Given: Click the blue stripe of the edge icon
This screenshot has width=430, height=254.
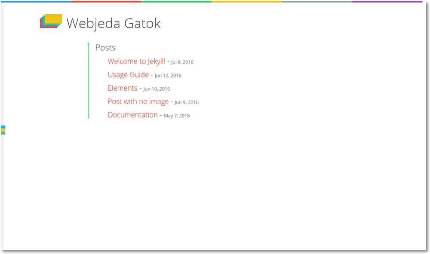Looking at the screenshot, I should [3, 127].
